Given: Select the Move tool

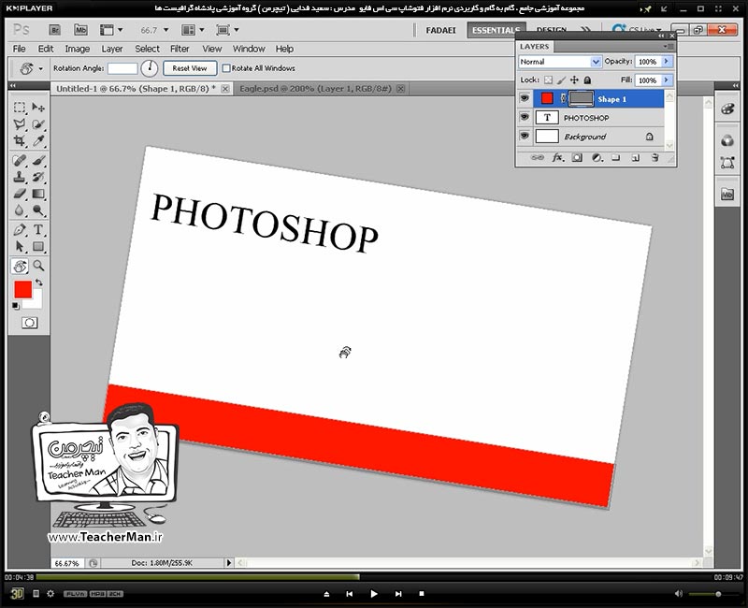Looking at the screenshot, I should tap(38, 108).
